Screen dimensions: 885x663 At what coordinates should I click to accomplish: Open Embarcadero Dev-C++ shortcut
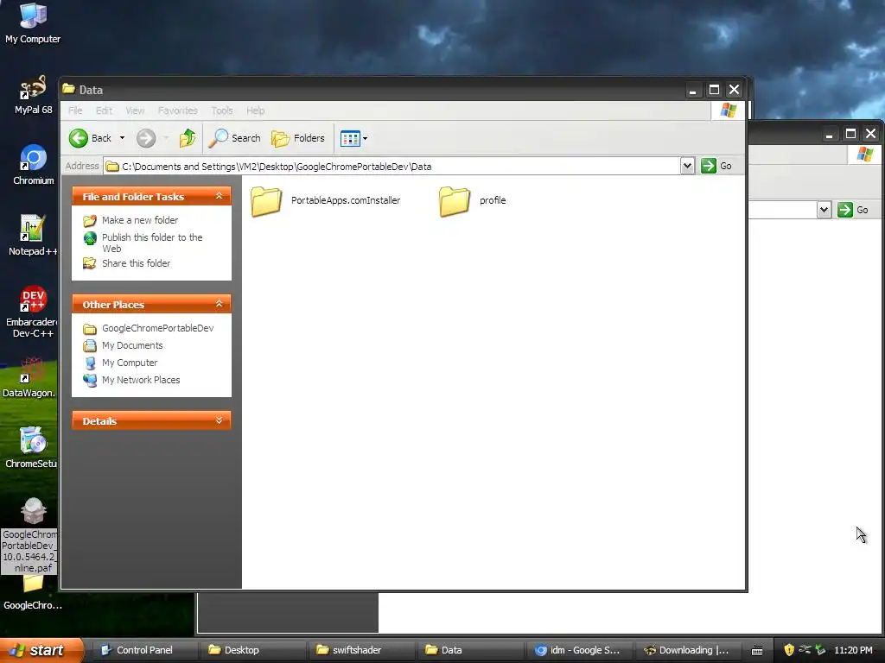click(x=32, y=311)
